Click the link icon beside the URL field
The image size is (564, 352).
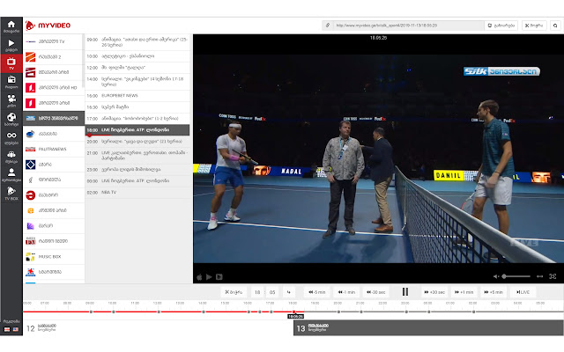click(327, 26)
